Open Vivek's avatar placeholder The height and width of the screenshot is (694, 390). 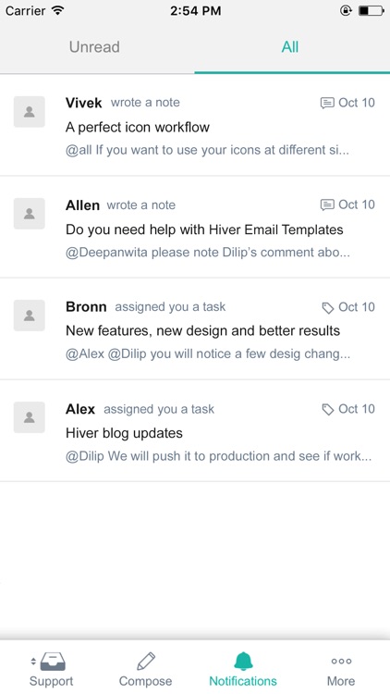[30, 112]
